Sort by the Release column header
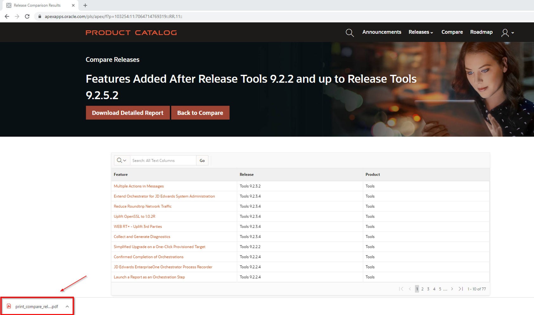This screenshot has height=315, width=534. [x=246, y=174]
